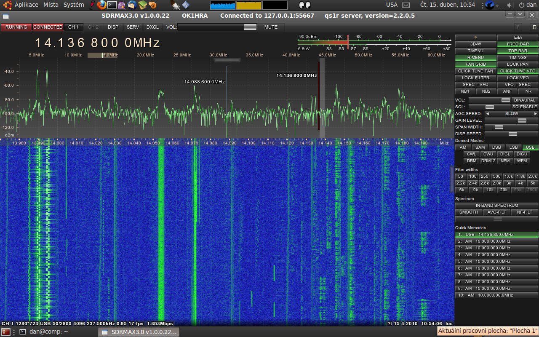
Task: Open the DXCL menu
Action: click(x=153, y=27)
